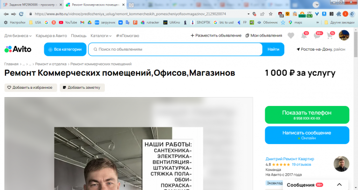358x190 pixels.
Task: Open the rutracker bookmark
Action: [150, 22]
